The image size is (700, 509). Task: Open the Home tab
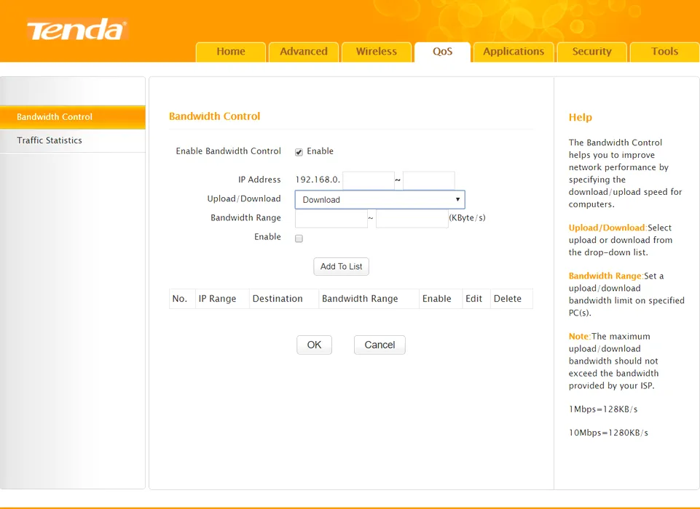point(231,52)
